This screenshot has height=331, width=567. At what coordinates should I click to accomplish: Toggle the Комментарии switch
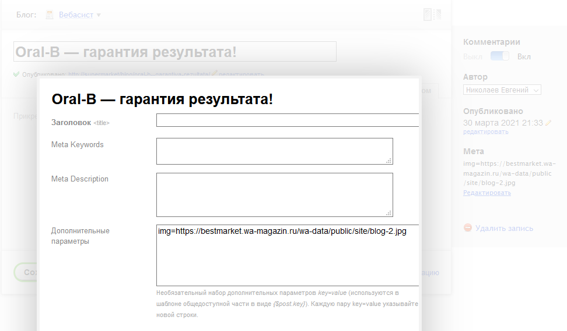(x=500, y=56)
